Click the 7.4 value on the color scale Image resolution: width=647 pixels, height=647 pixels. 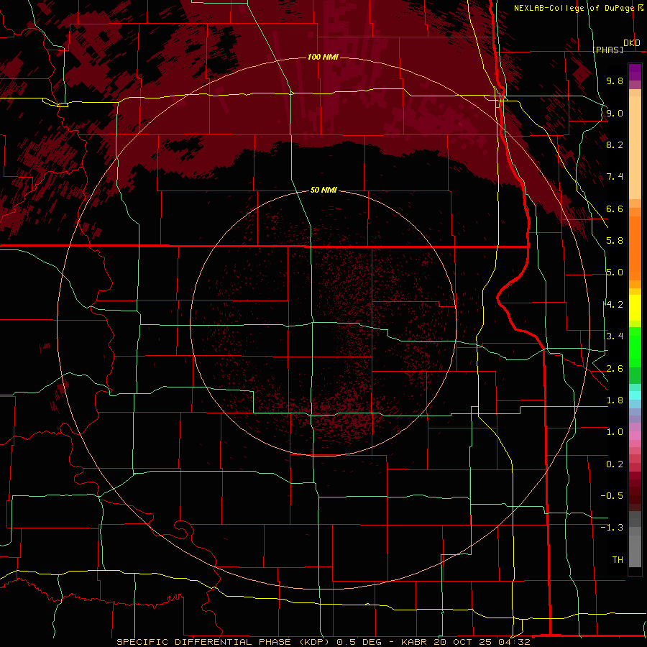[x=615, y=177]
